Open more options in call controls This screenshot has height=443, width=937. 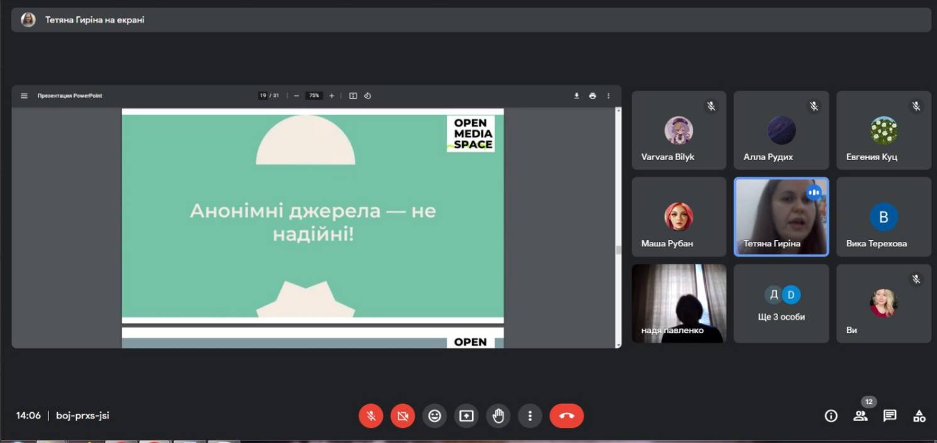pos(530,416)
